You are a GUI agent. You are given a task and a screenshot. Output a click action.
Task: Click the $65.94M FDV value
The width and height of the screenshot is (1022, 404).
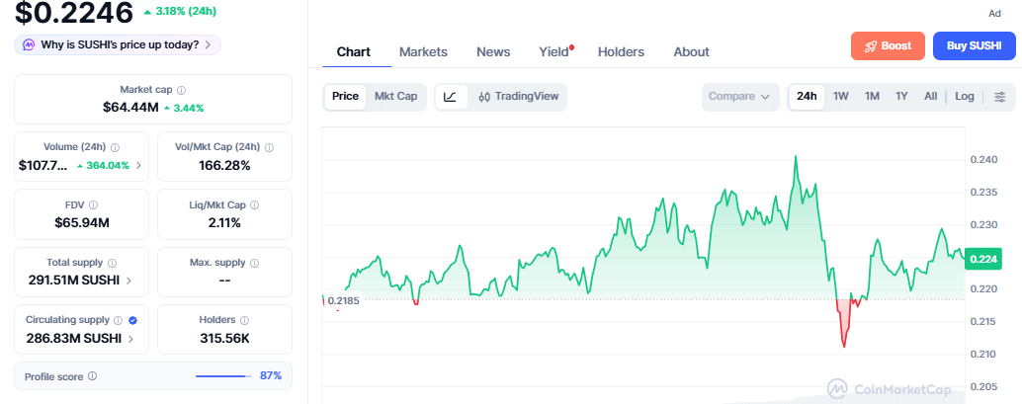click(x=82, y=223)
